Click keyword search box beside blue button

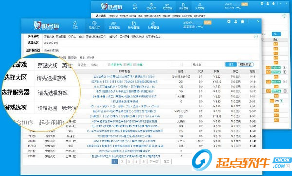(x=214, y=65)
